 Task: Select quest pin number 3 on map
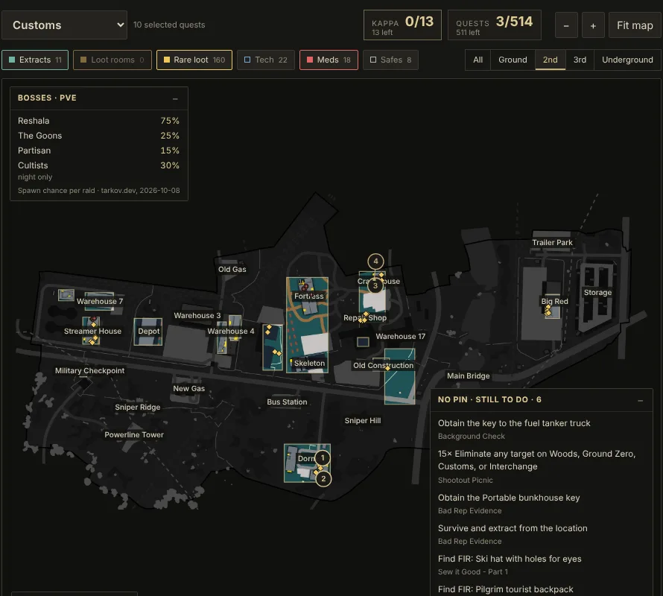click(375, 285)
